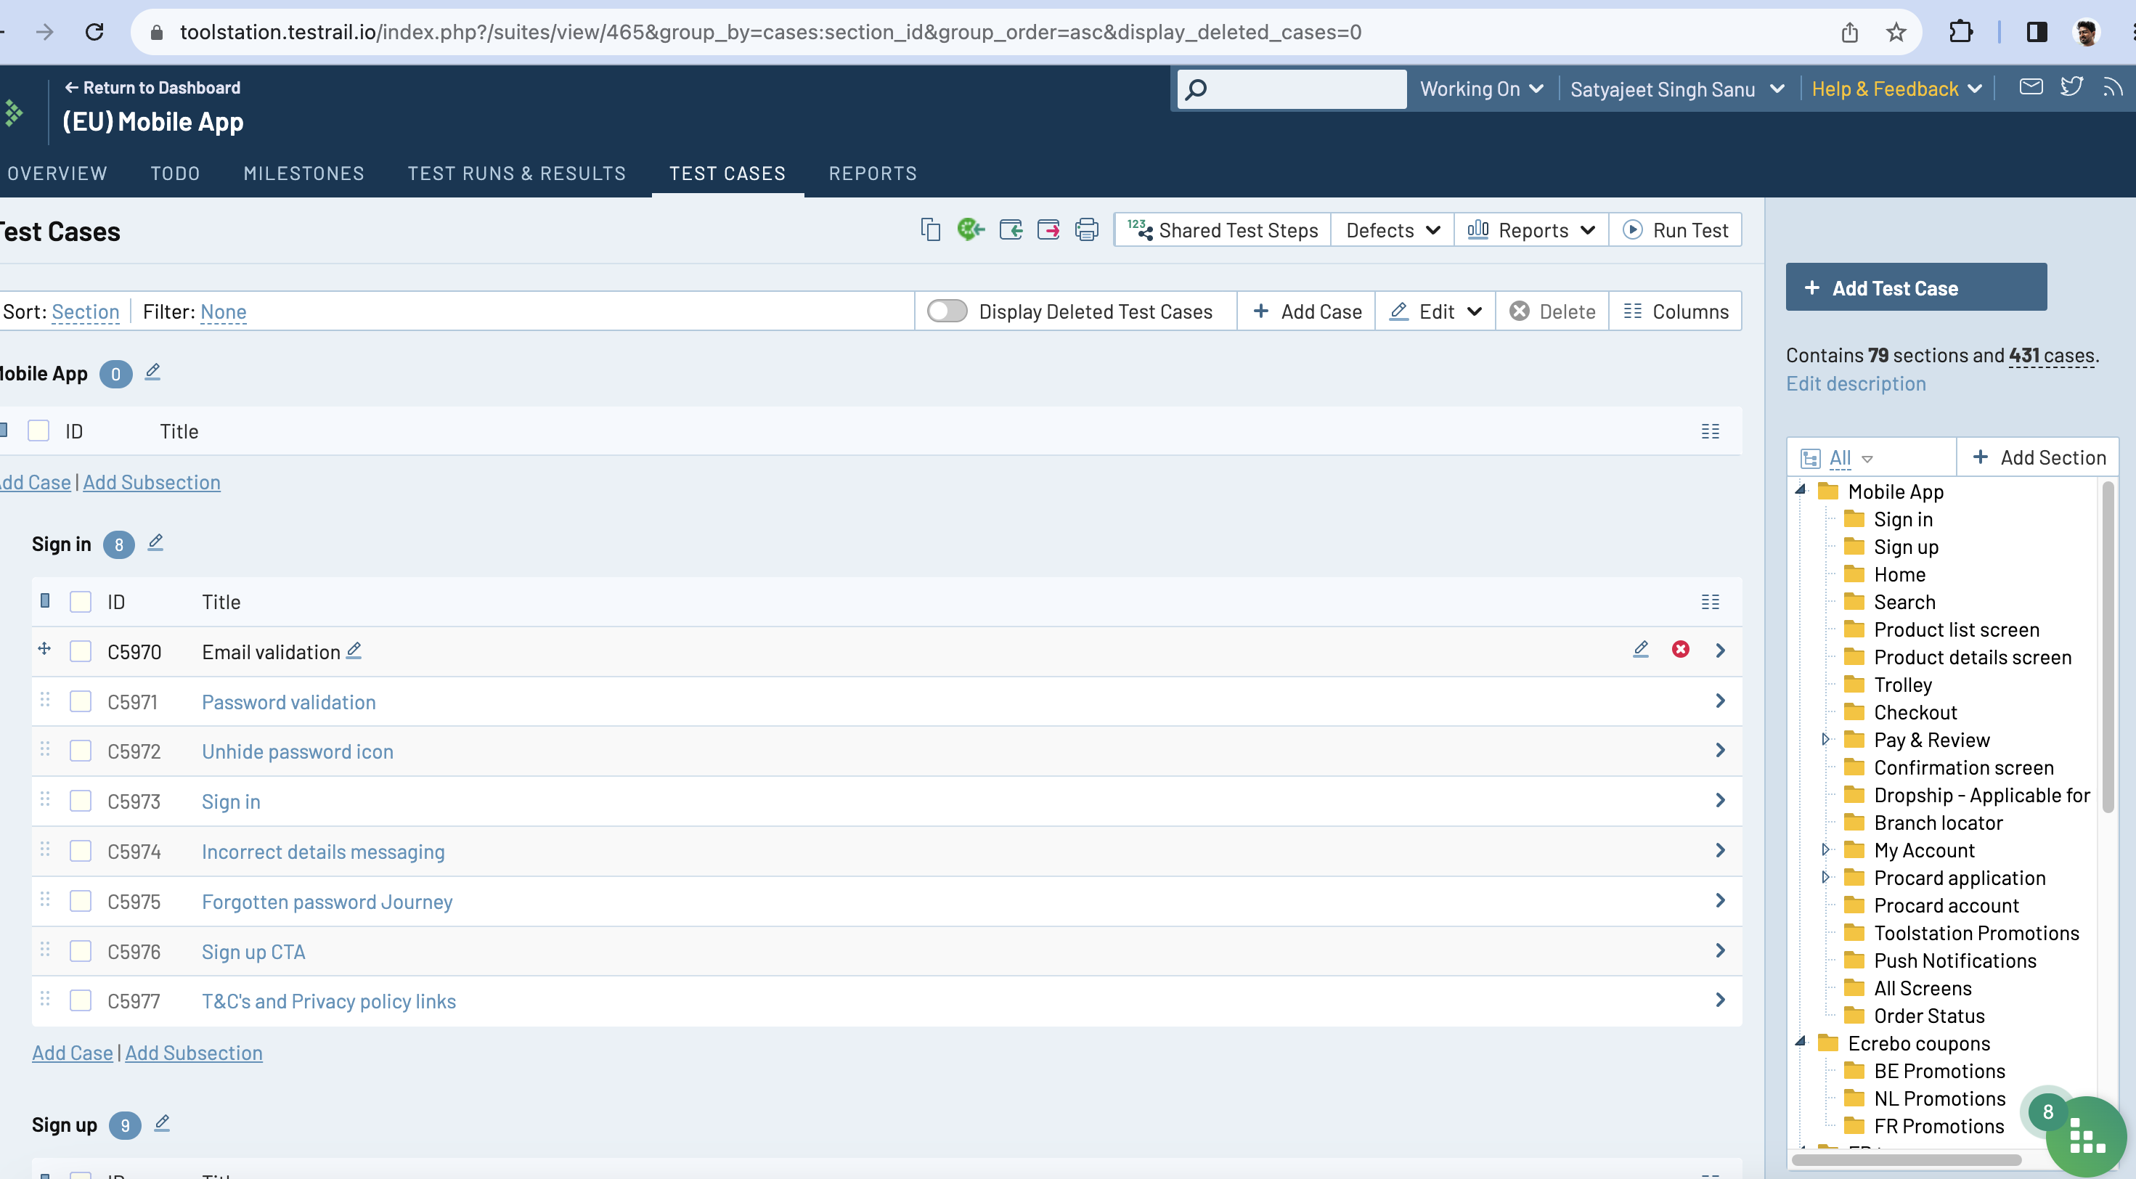2136x1179 pixels.
Task: Check the box for case C5972
Action: (x=81, y=751)
